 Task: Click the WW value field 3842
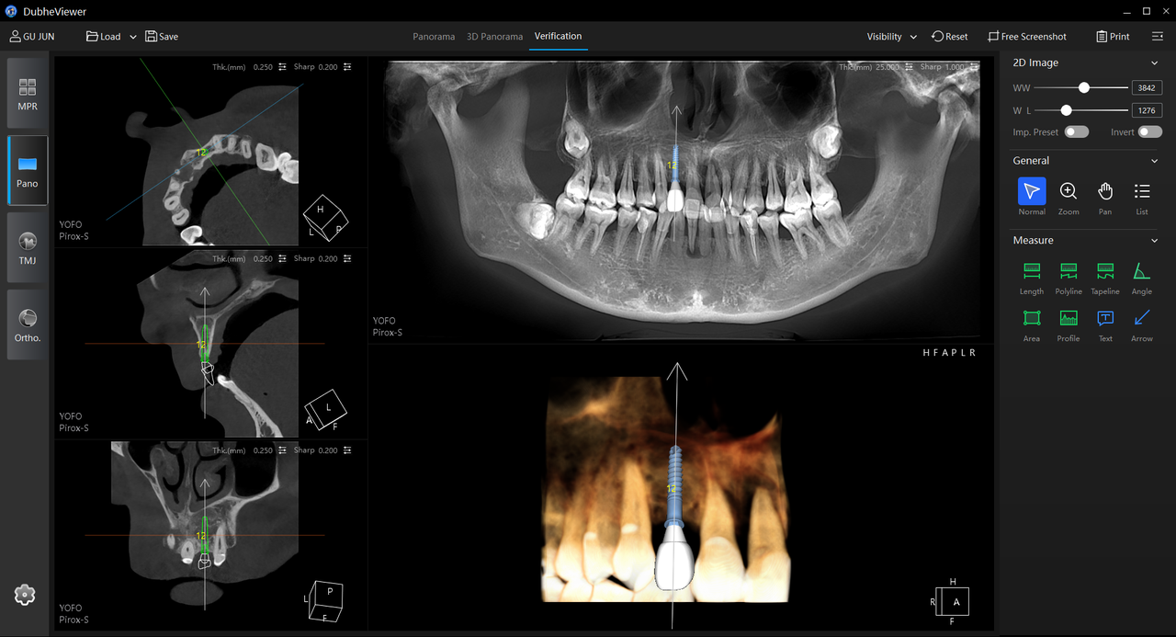(1147, 88)
